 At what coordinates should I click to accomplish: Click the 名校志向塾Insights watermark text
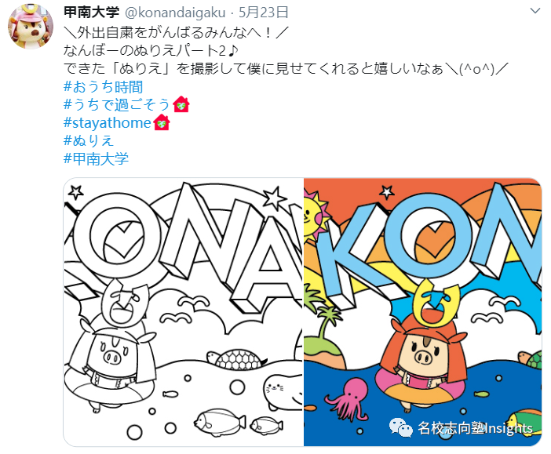coord(475,428)
